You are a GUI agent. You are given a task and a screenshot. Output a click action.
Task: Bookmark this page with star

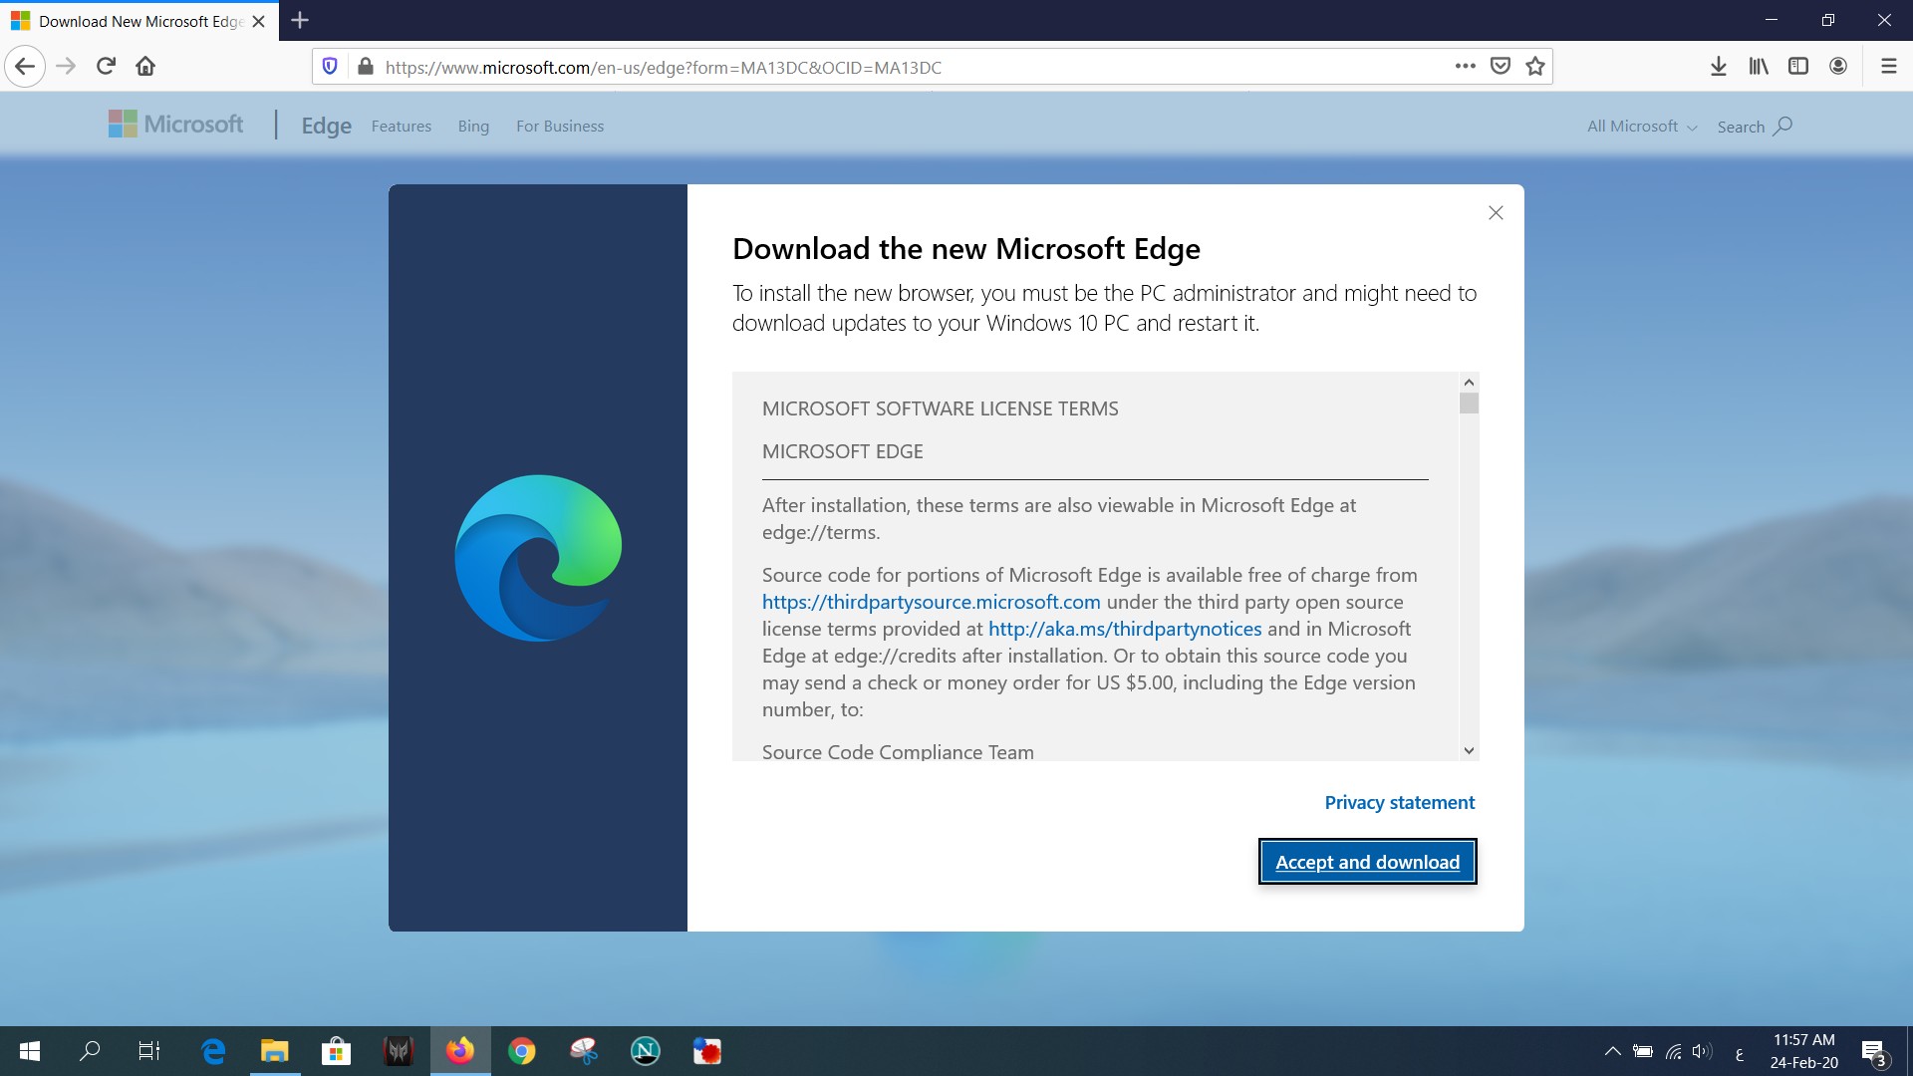point(1535,67)
